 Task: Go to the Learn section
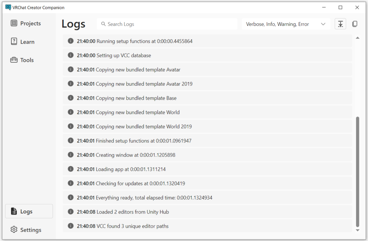click(23, 42)
